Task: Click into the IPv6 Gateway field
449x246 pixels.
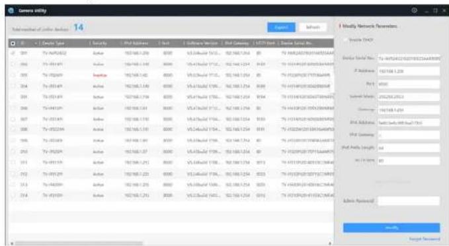Action: pyautogui.click(x=409, y=135)
